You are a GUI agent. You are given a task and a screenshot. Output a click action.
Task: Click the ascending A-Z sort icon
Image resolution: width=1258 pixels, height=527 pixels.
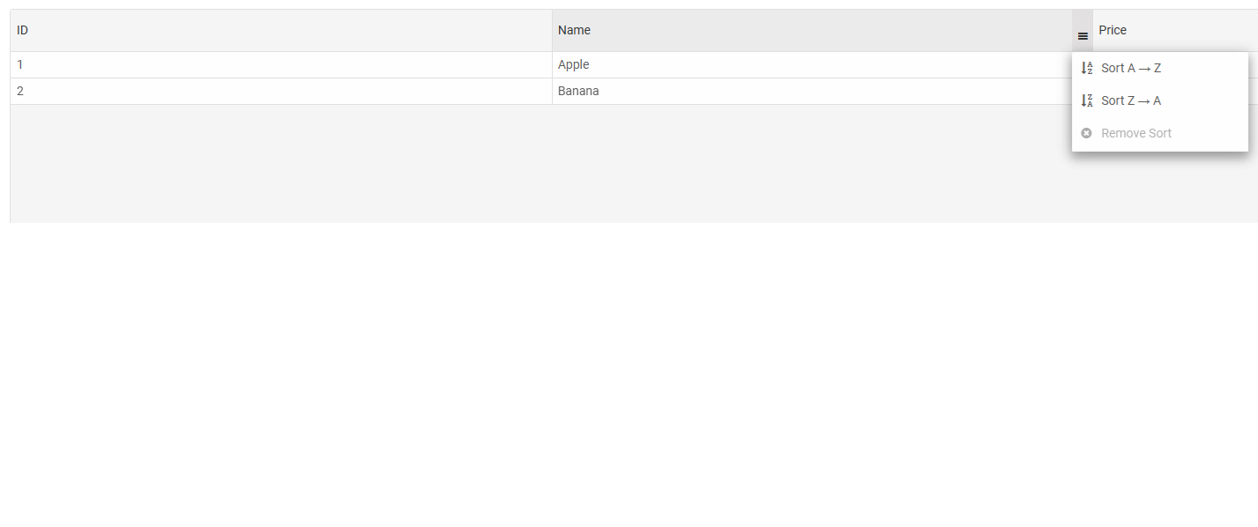click(x=1087, y=68)
